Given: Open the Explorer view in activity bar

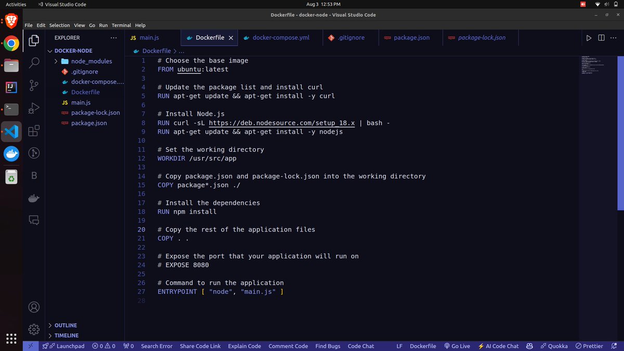Looking at the screenshot, I should point(34,40).
